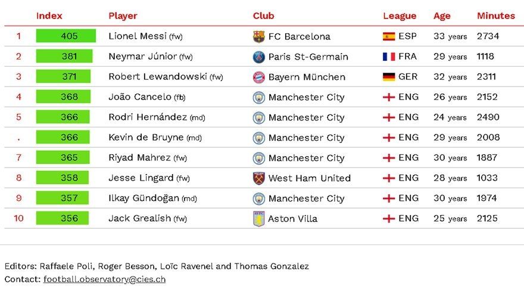Viewport: 524px width, 295px height.
Task: Click the green 356 index bar
Action: click(x=63, y=219)
